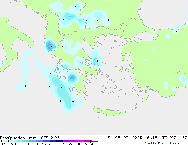
Task: Click legend label '0.1'
Action: (x=3, y=144)
